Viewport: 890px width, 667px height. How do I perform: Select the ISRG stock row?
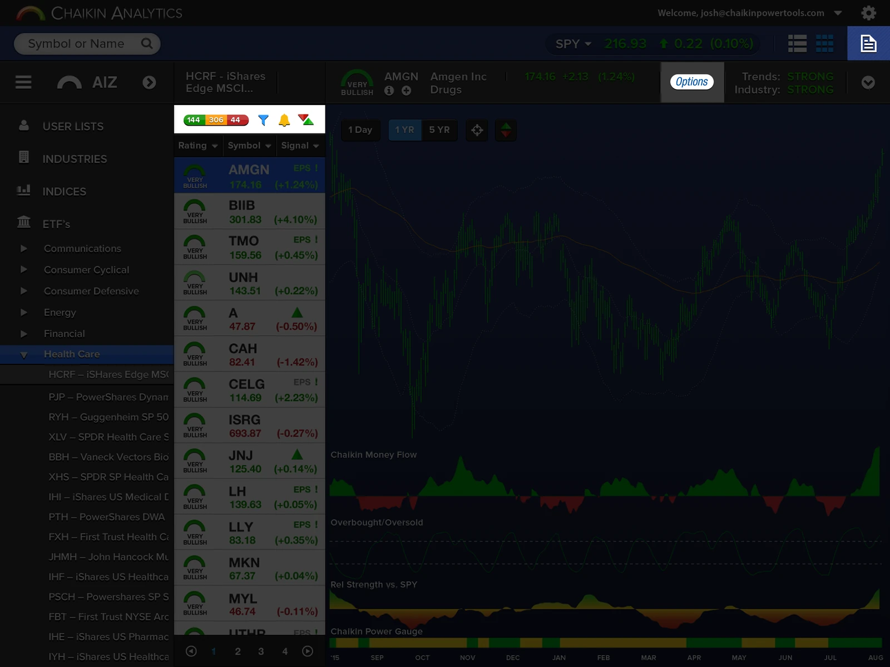(250, 426)
